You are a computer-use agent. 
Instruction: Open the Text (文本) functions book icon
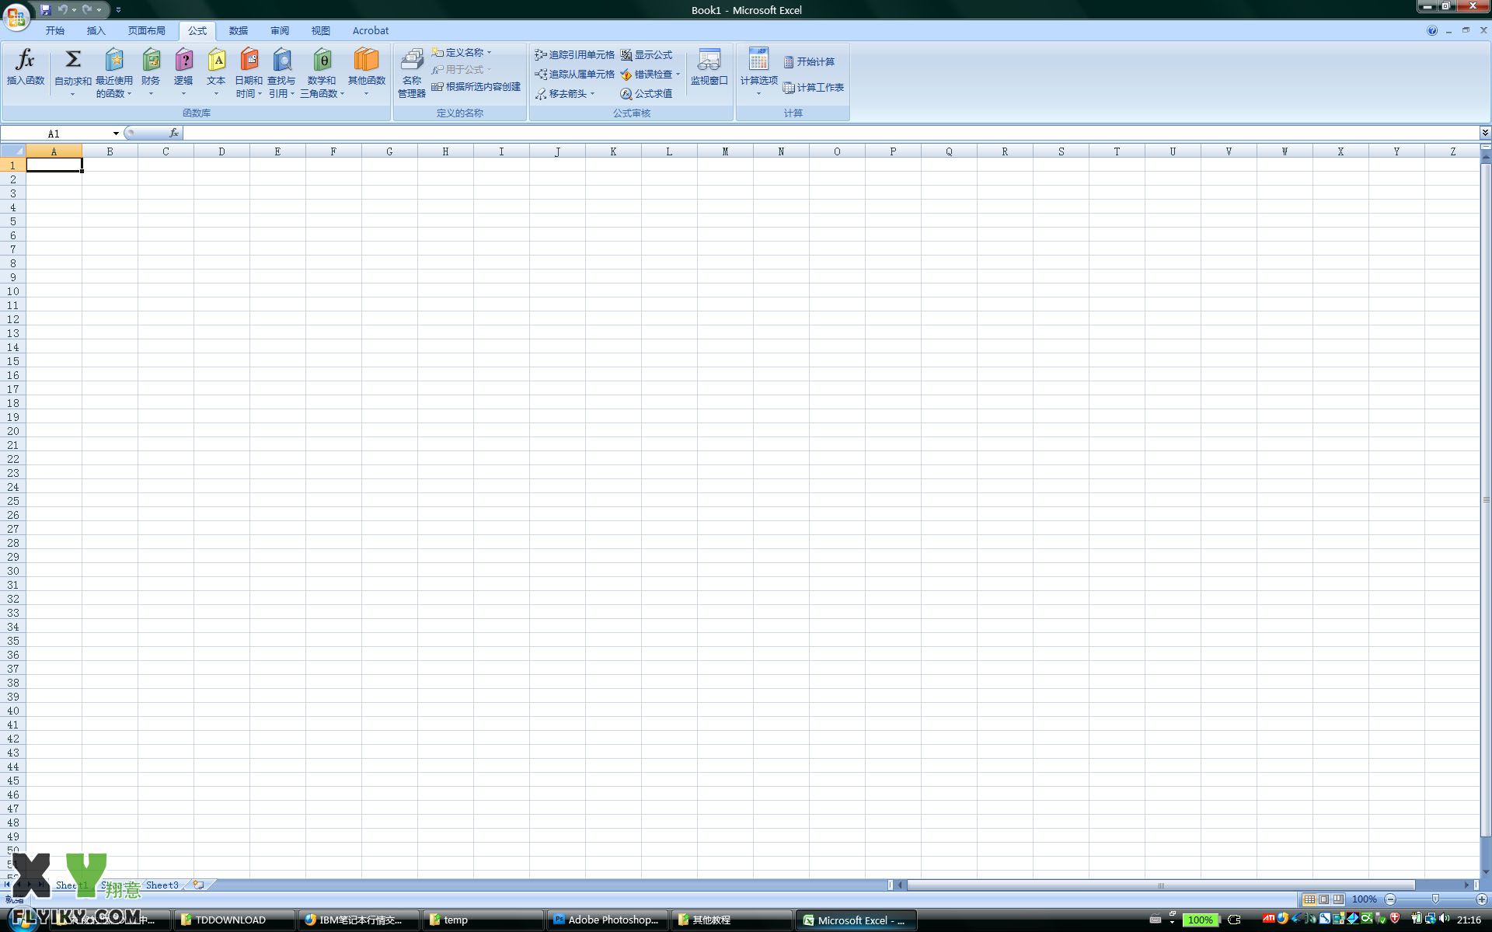coord(216,61)
